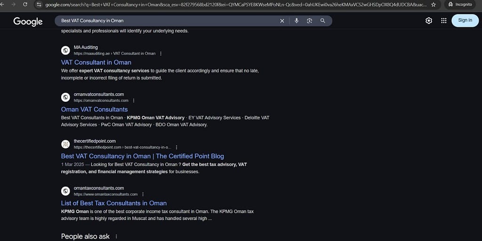Start voice search with microphone icon
Viewport: 482px width, 241px height.
[x=297, y=21]
